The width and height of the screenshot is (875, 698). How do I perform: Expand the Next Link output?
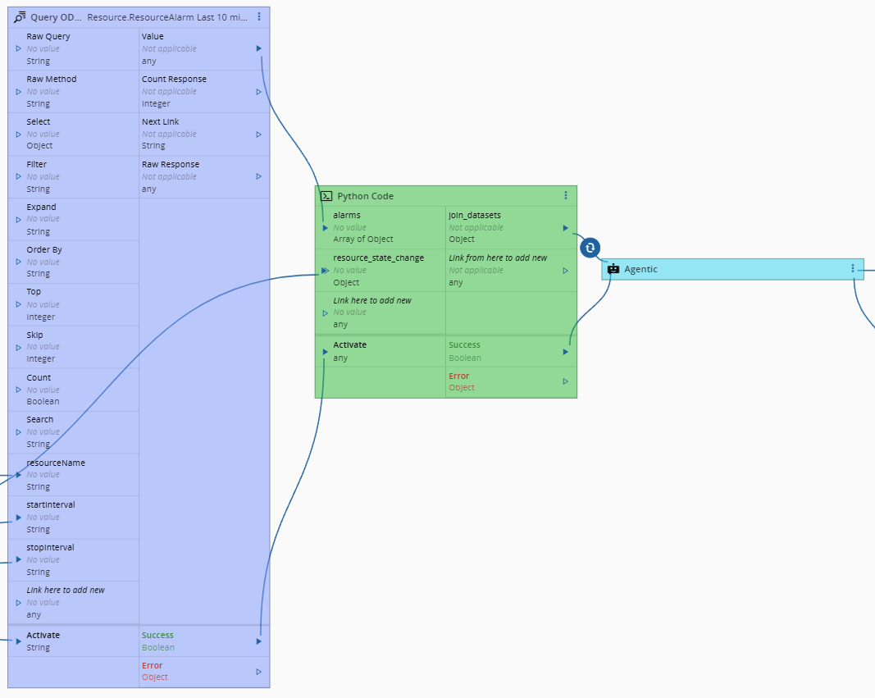pyautogui.click(x=259, y=134)
